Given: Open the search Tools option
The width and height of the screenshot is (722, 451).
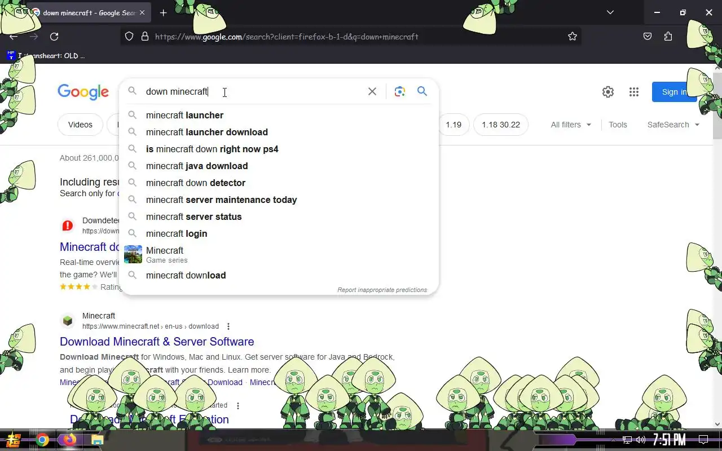Looking at the screenshot, I should [x=618, y=125].
